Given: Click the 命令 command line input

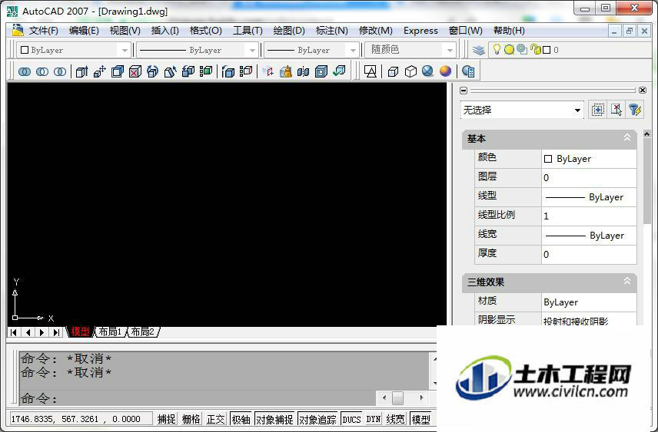Looking at the screenshot, I should click(198, 398).
